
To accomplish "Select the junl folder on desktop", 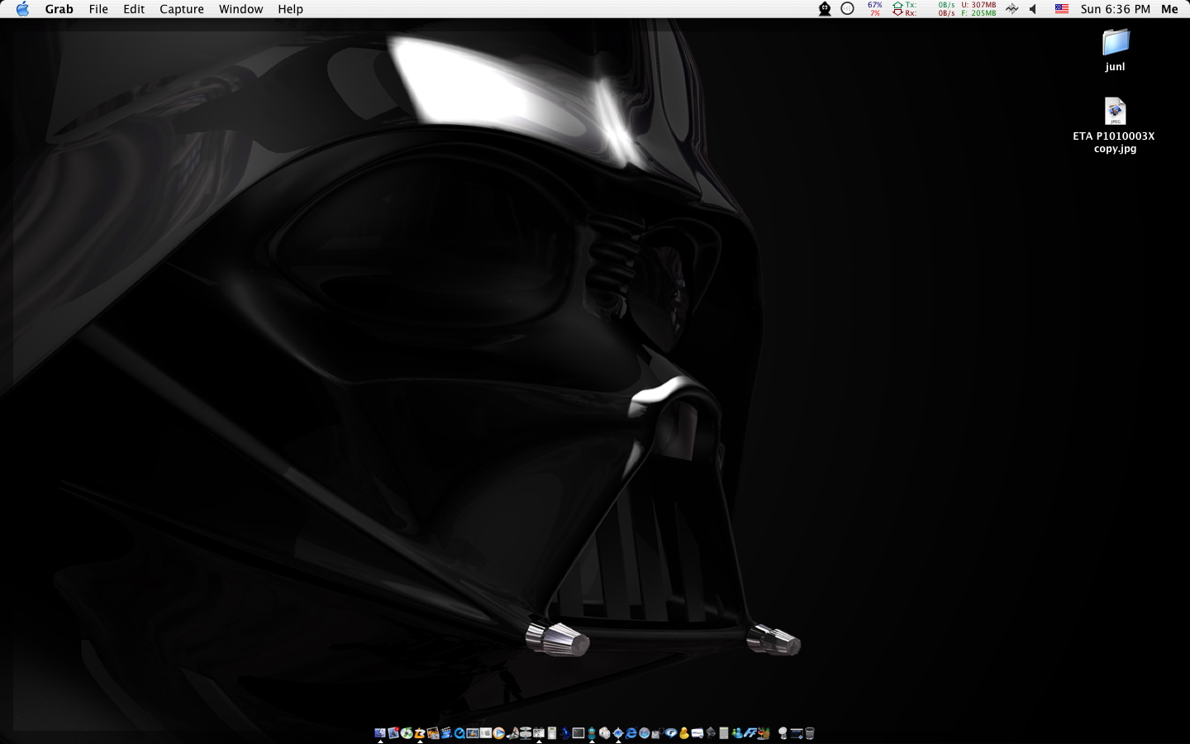I will coord(1116,42).
